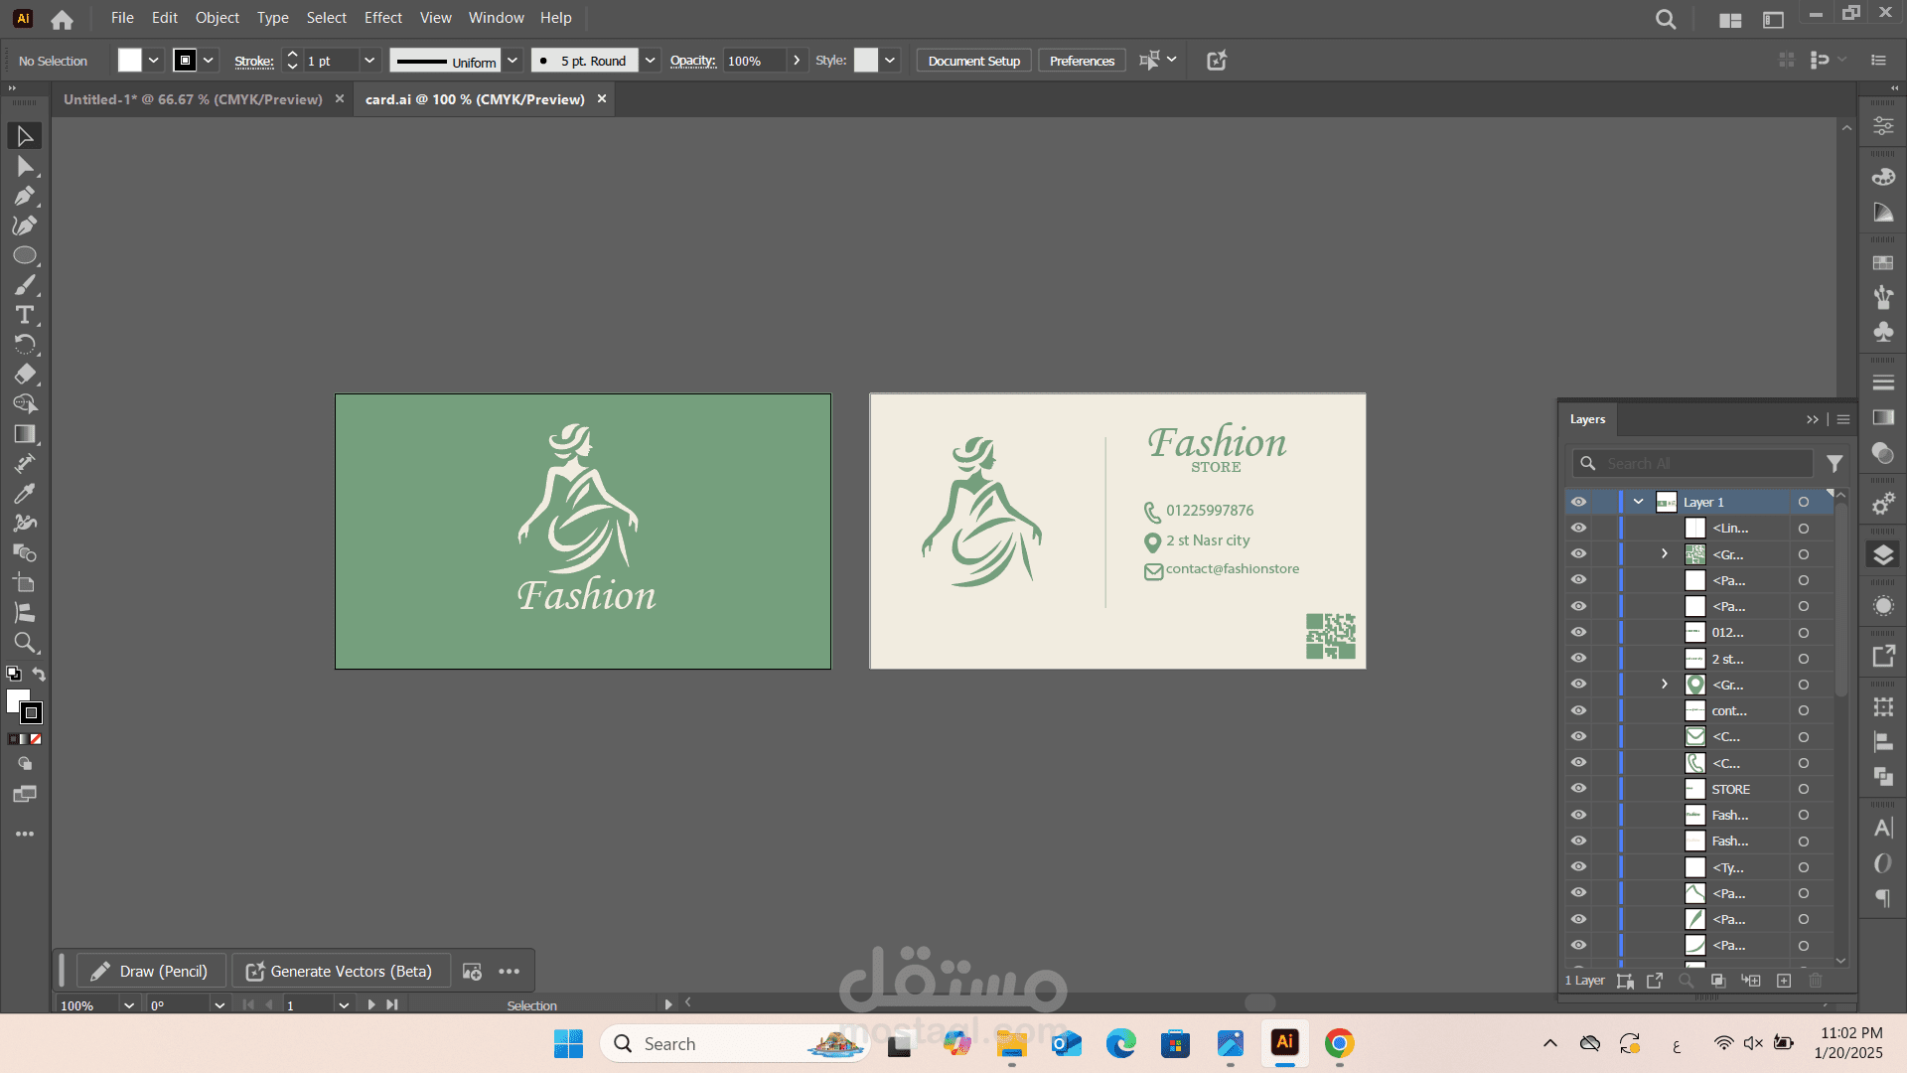Collapse Layer 1 in Layers panel
1907x1073 pixels.
pos(1639,502)
